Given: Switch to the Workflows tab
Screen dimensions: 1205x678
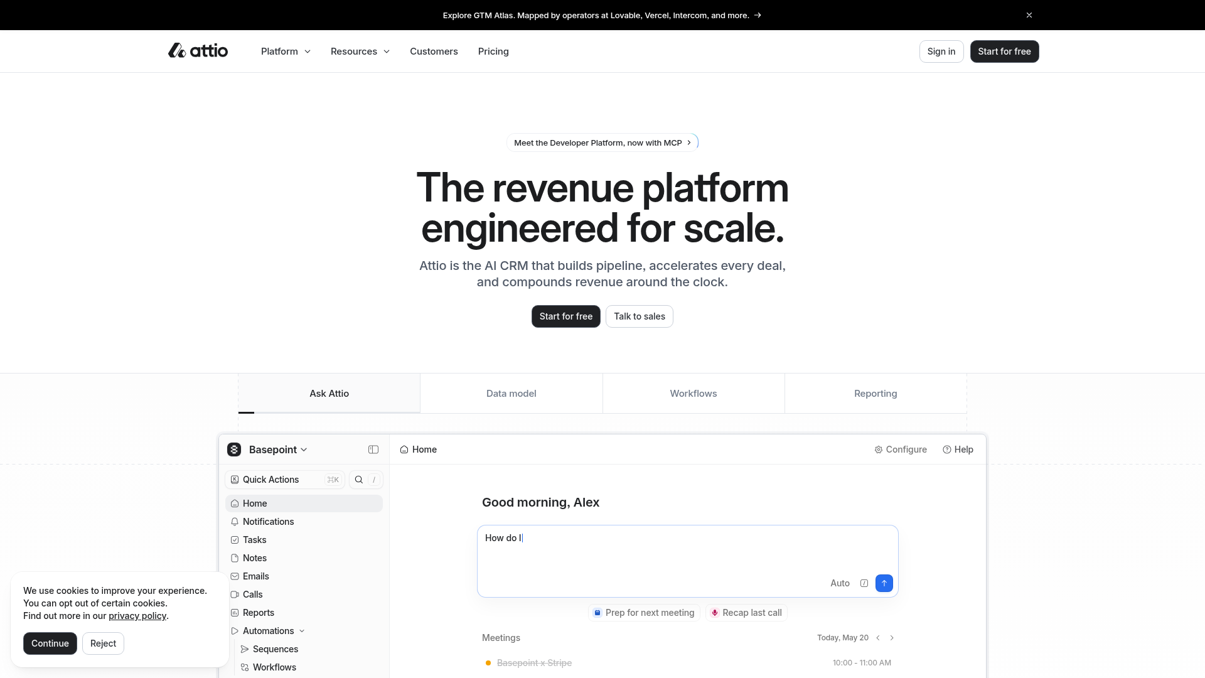Looking at the screenshot, I should click(694, 394).
